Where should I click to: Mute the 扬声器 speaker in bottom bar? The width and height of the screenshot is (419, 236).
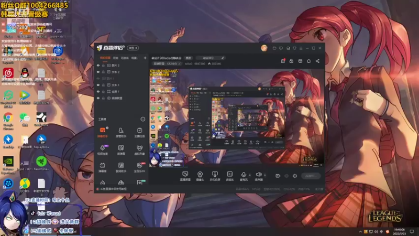[258, 176]
